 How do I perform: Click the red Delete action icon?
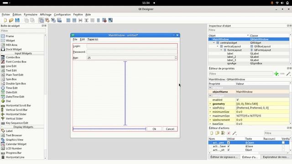(x=229, y=133)
